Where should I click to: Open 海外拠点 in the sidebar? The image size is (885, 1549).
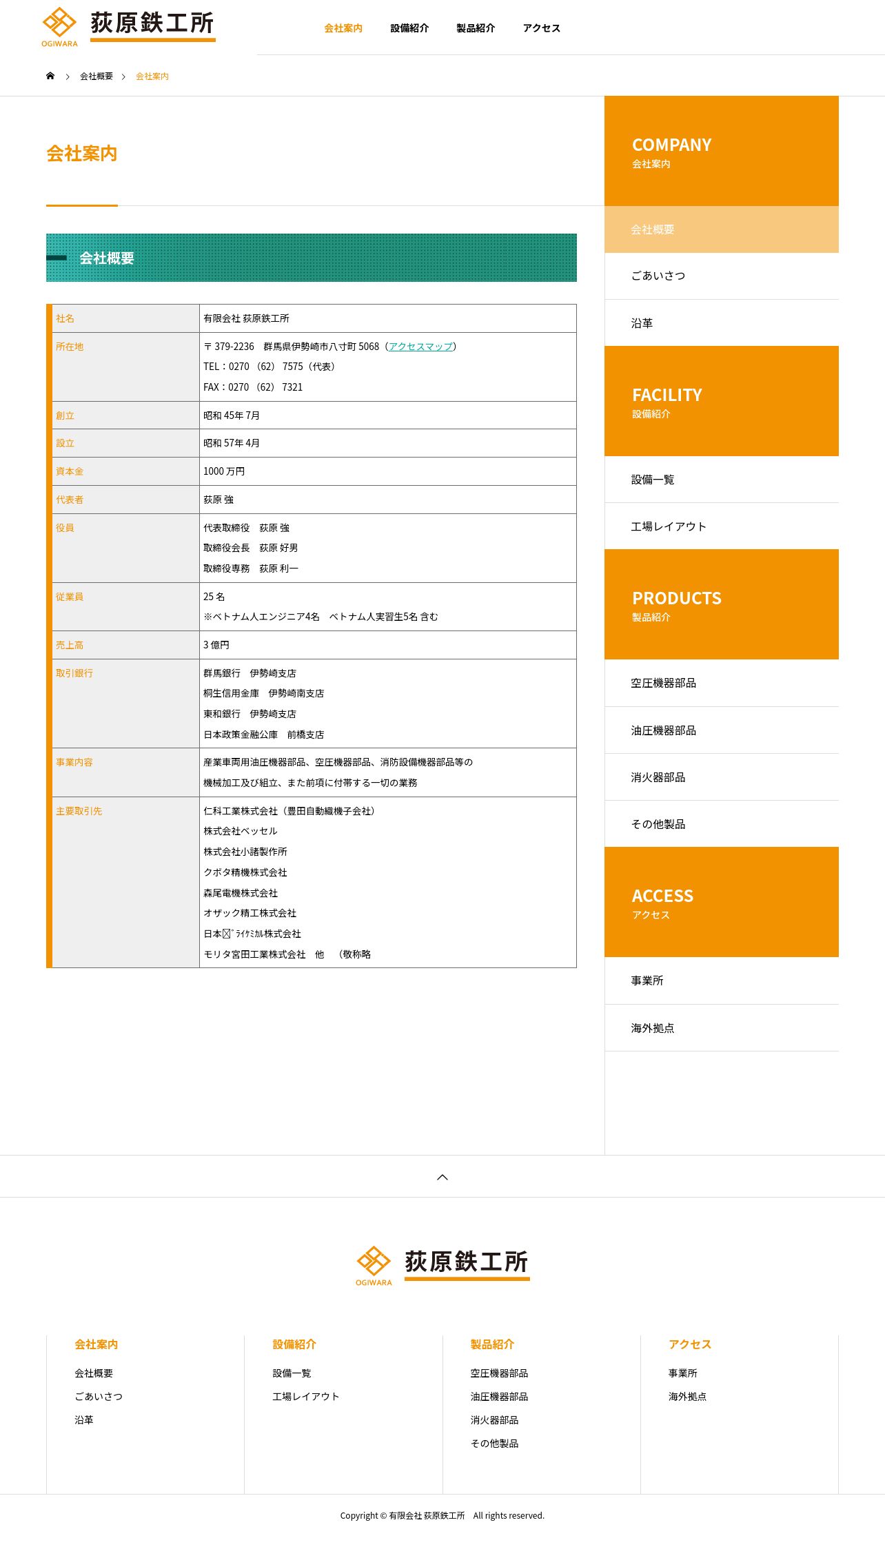click(722, 1028)
